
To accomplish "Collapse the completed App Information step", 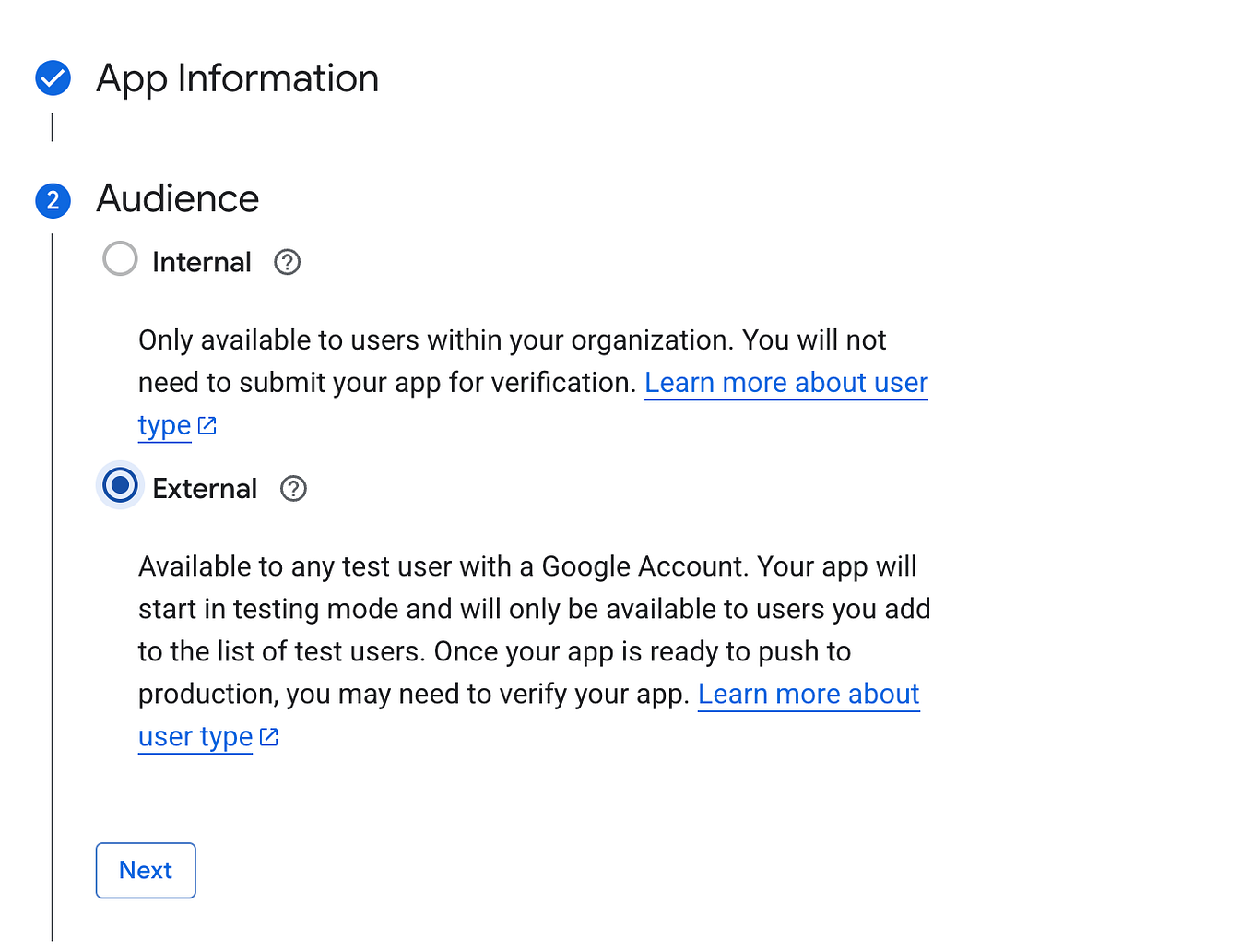I will [x=237, y=78].
